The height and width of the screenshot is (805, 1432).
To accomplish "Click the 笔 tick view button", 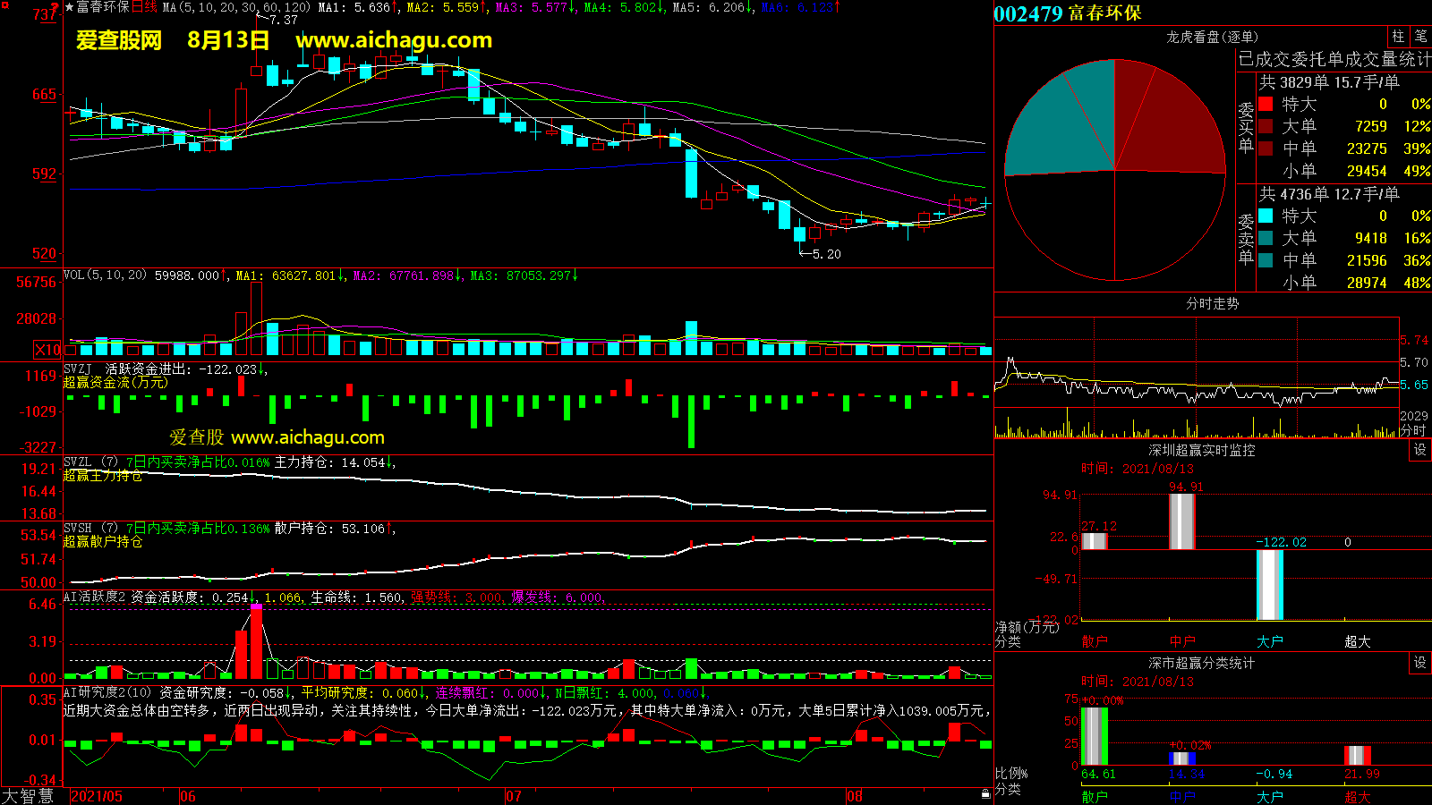I will point(1421,37).
